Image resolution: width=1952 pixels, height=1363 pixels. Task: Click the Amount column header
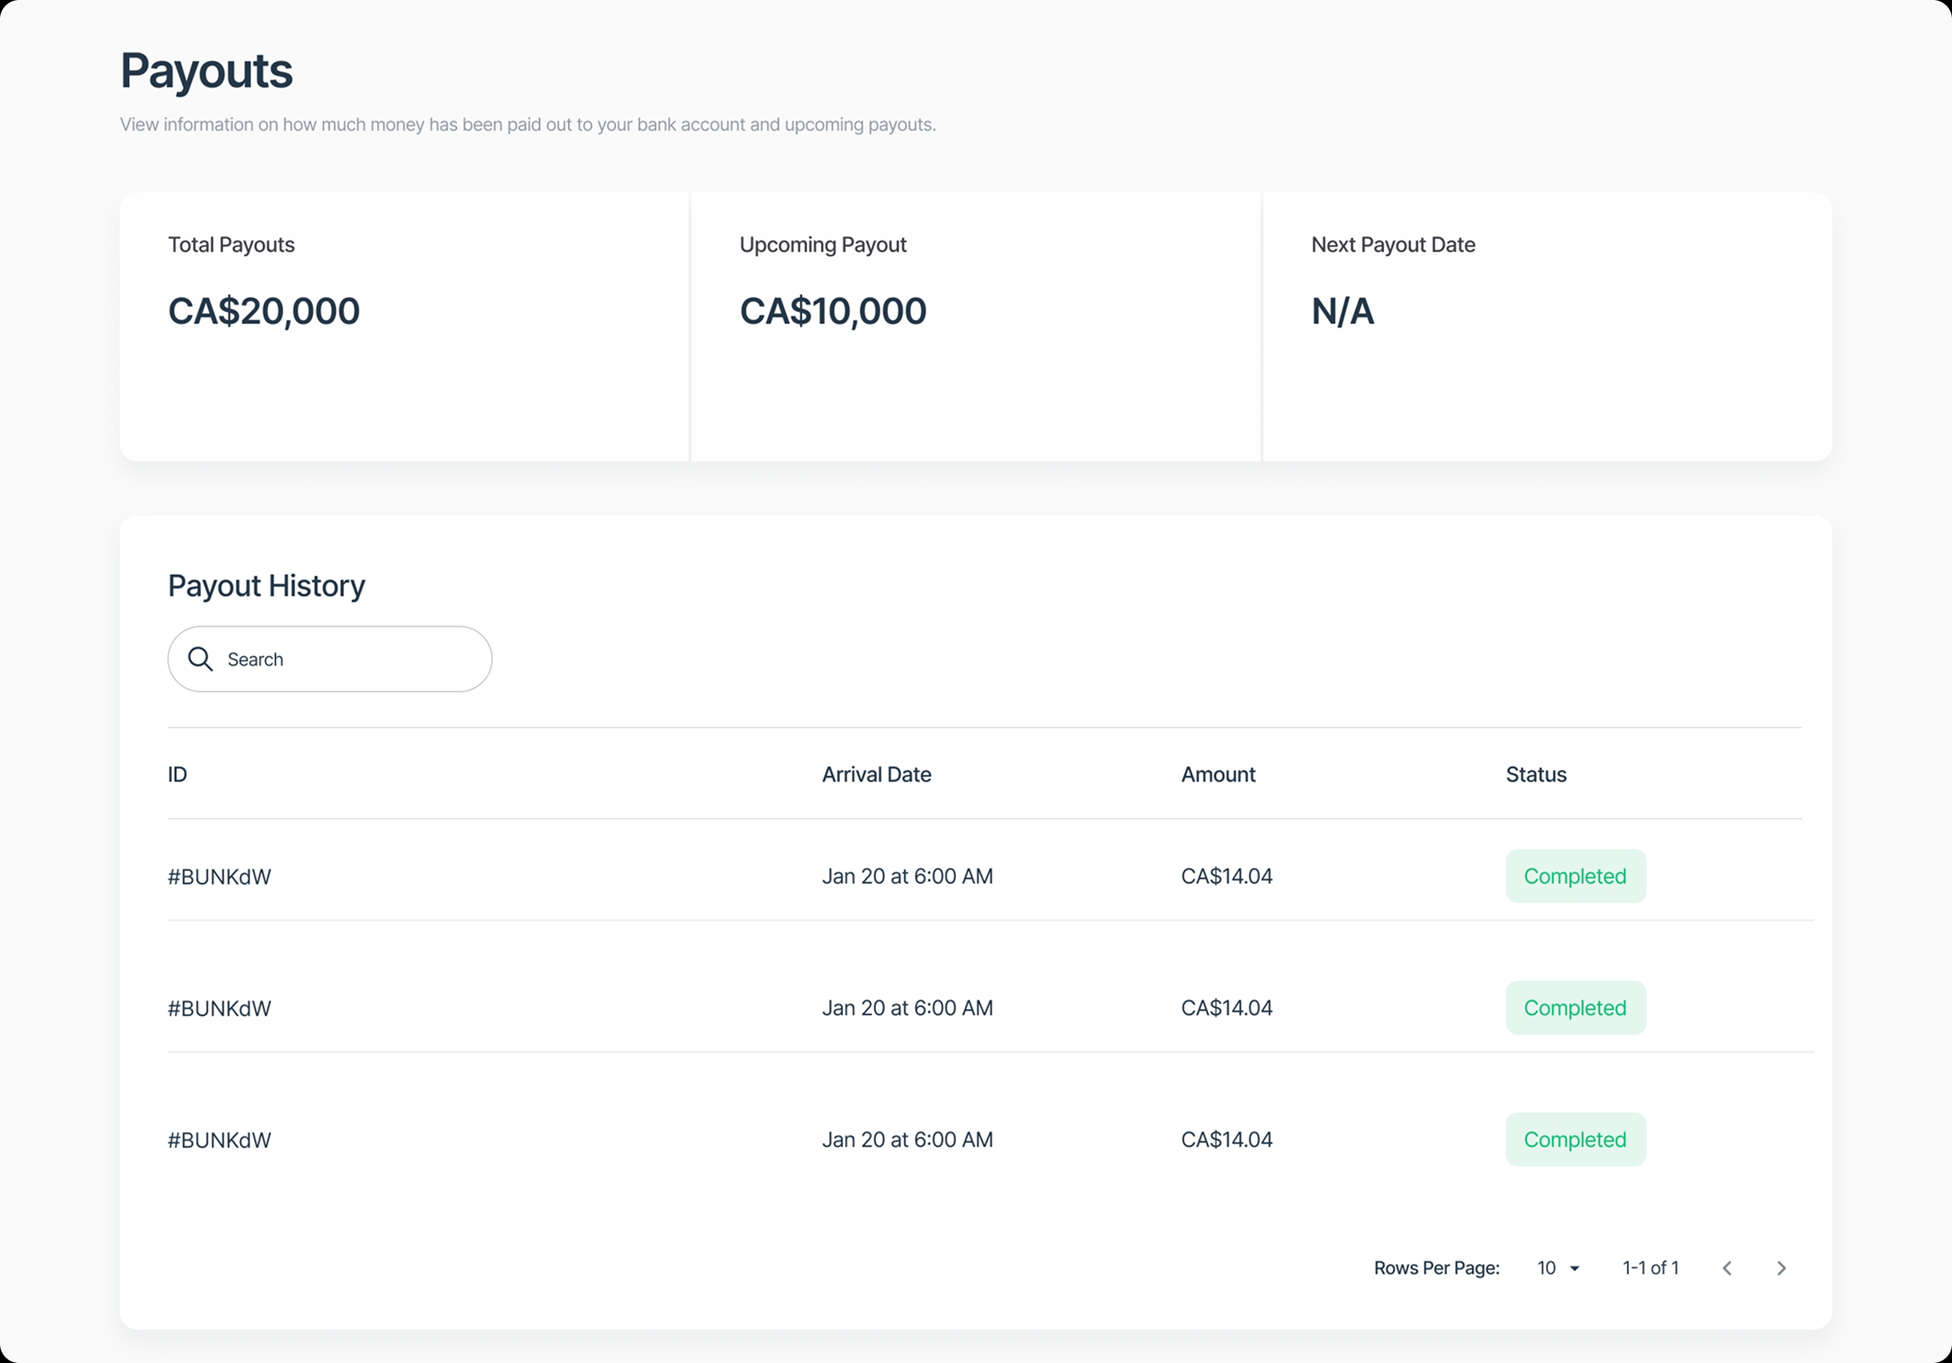click(1218, 774)
